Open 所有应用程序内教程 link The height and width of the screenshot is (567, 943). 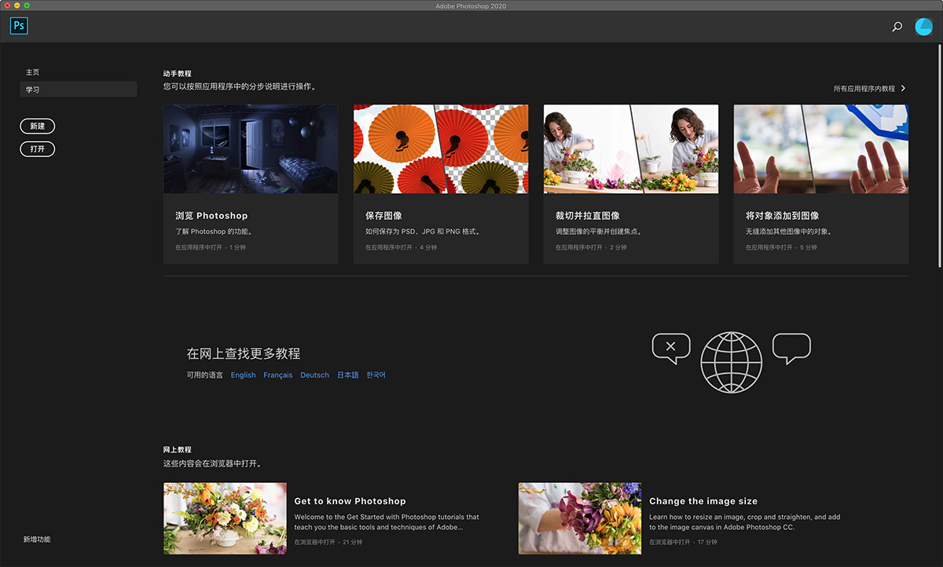[864, 89]
